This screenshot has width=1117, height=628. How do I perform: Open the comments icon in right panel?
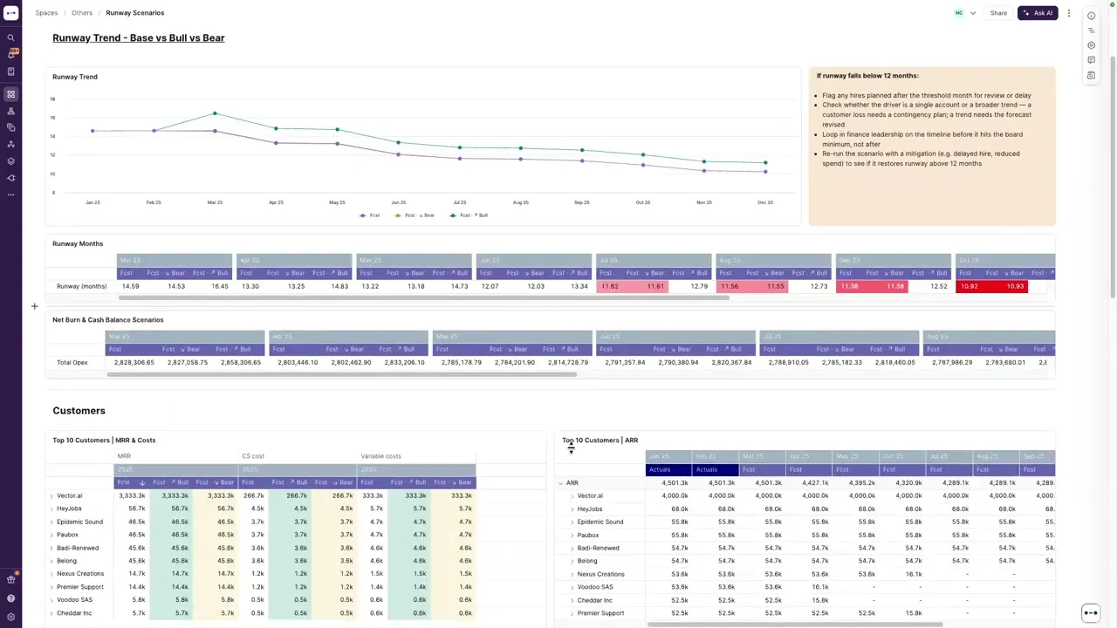(1091, 60)
